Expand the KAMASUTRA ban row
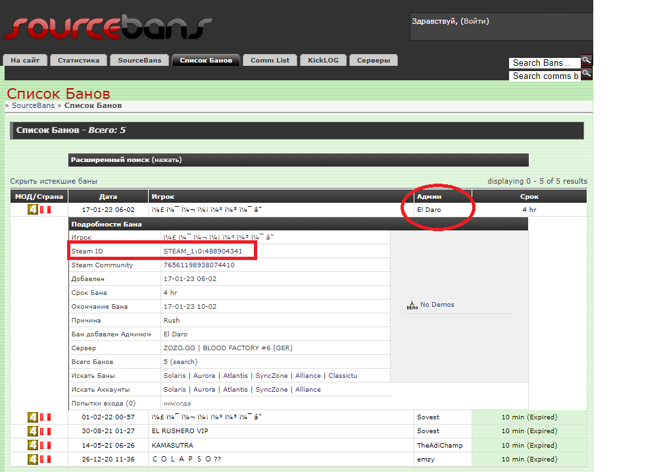The image size is (663, 472). [x=172, y=445]
